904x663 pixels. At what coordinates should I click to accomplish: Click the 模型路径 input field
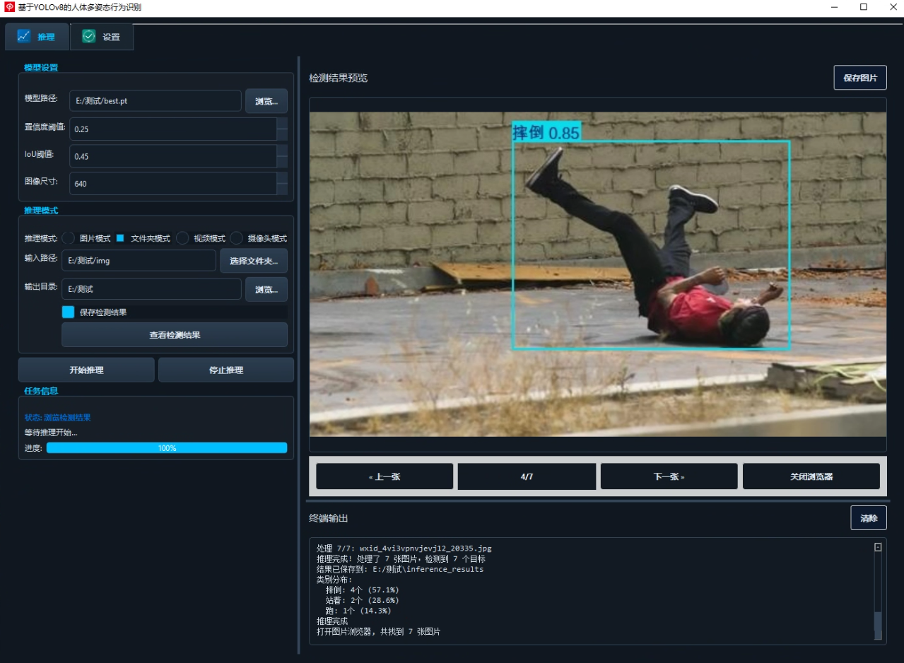(155, 101)
